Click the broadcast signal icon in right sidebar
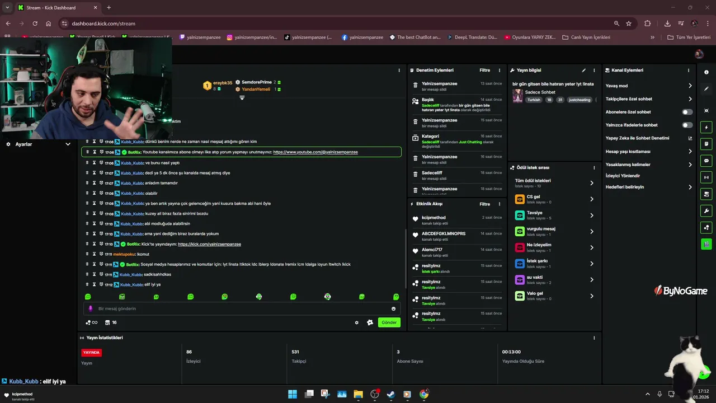 (x=706, y=177)
